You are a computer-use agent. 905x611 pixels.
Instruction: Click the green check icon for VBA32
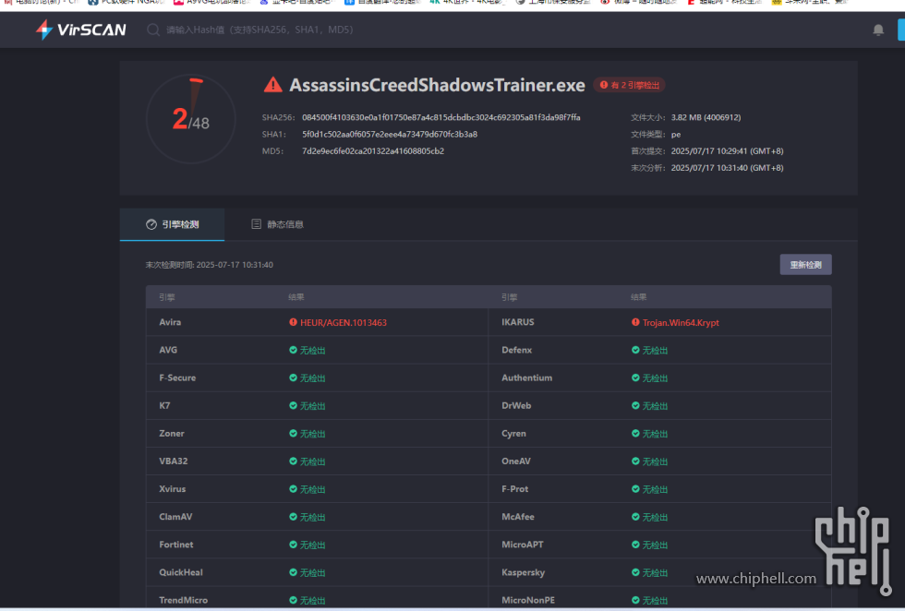(x=294, y=461)
